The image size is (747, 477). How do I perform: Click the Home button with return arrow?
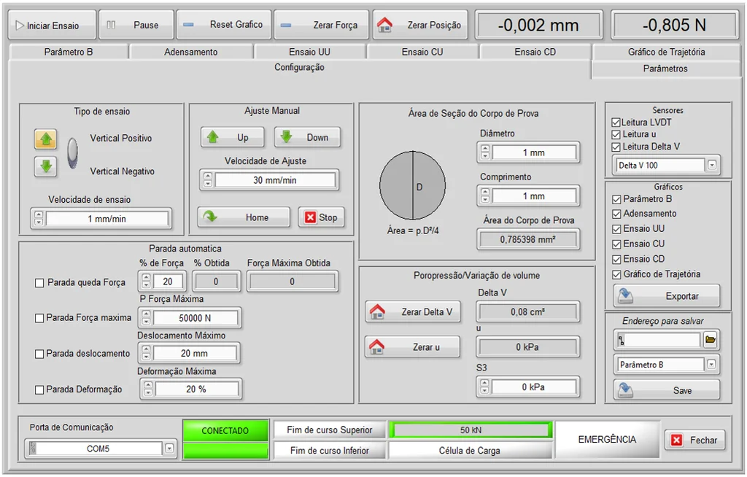coord(244,217)
